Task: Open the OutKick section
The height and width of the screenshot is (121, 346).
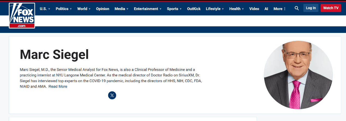Action: [194, 9]
